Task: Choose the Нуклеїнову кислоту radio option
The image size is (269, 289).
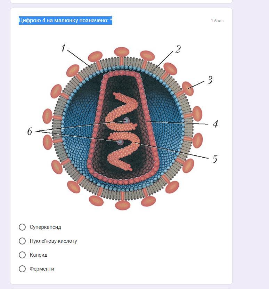Action: click(22, 241)
